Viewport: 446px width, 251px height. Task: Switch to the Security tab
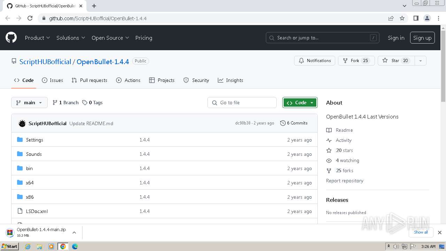coord(196,80)
